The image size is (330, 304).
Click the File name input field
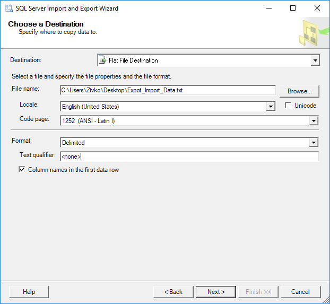coord(168,90)
